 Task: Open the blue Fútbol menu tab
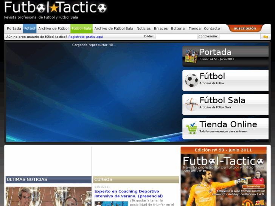click(x=30, y=28)
